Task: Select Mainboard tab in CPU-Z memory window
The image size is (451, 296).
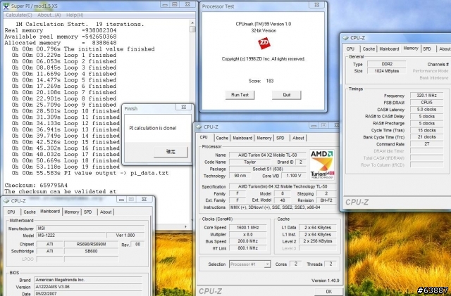Action: pyautogui.click(x=389, y=49)
